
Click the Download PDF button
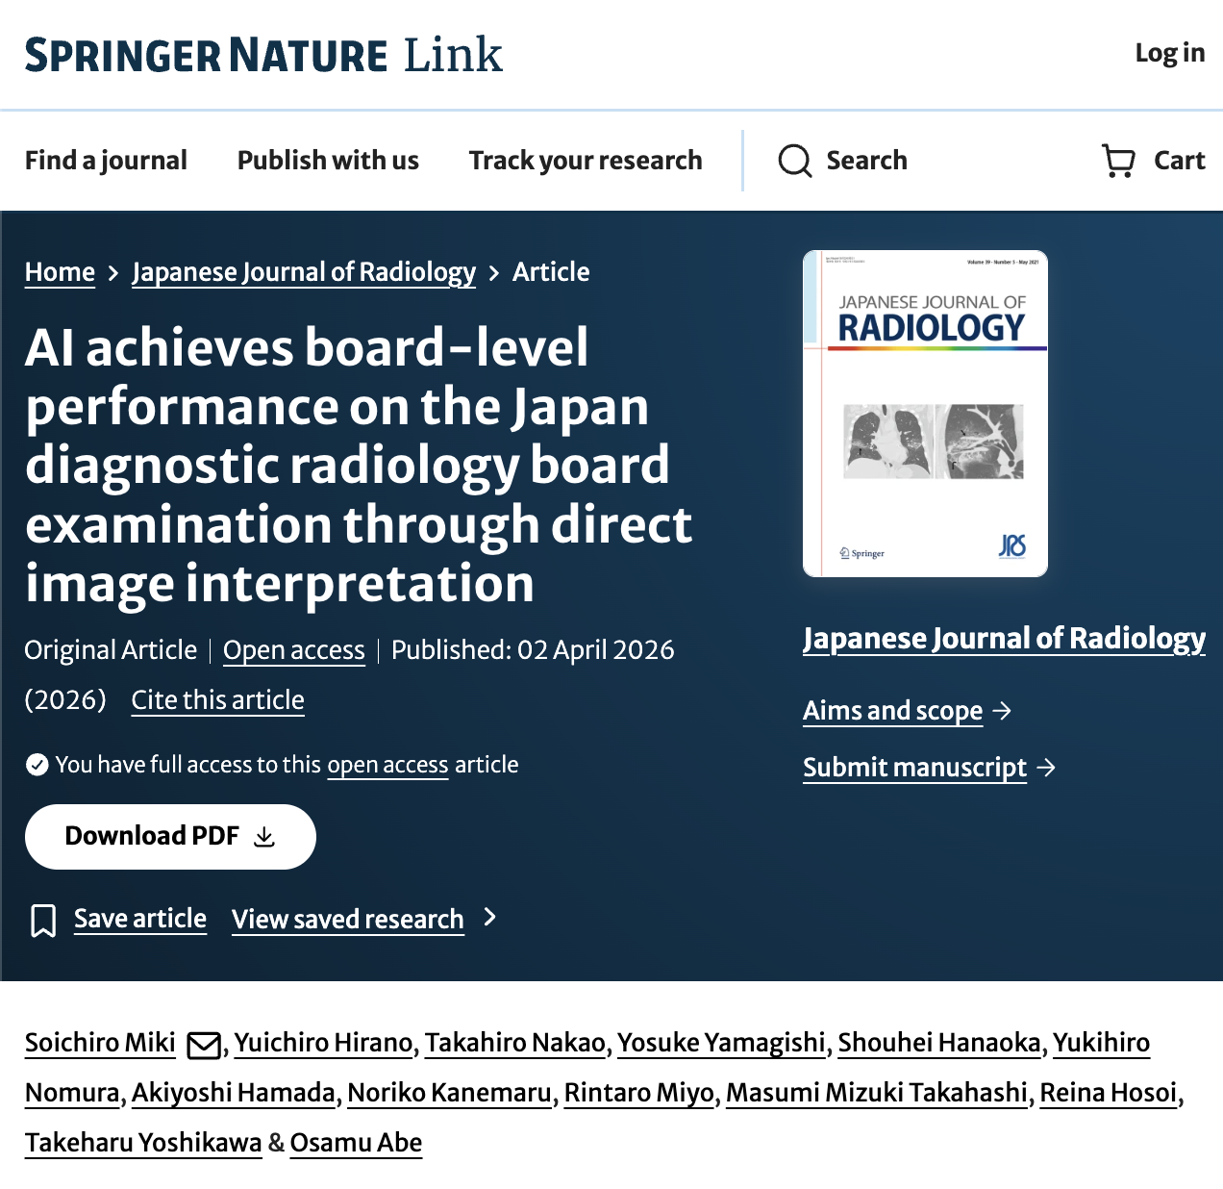pyautogui.click(x=170, y=836)
